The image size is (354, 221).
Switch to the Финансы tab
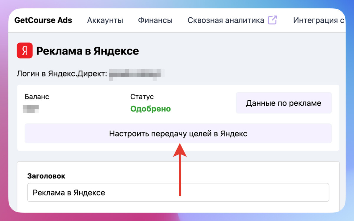(x=155, y=21)
